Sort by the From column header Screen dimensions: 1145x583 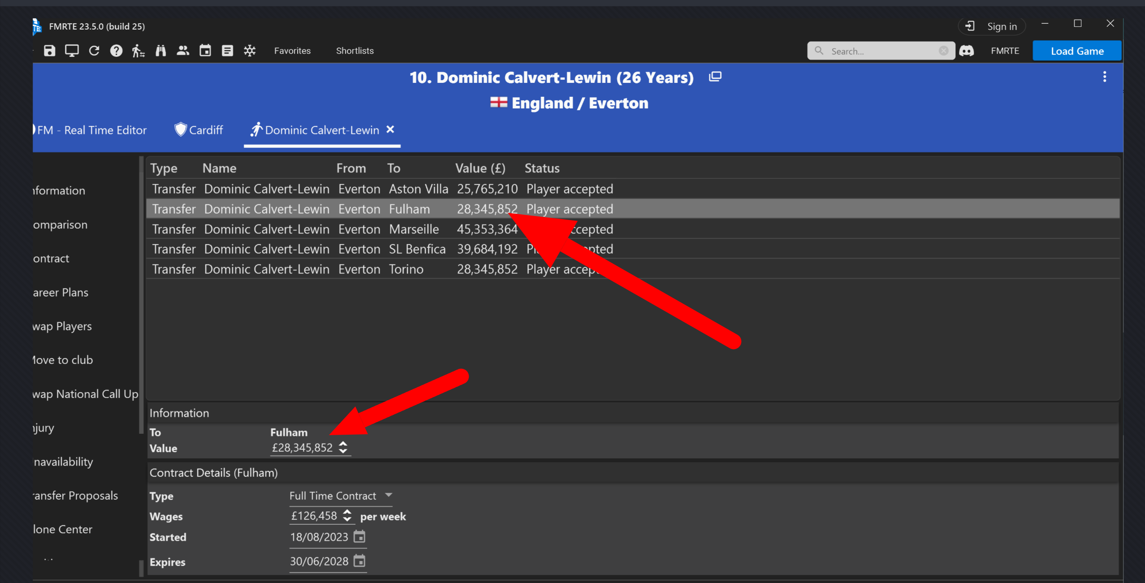pyautogui.click(x=351, y=168)
